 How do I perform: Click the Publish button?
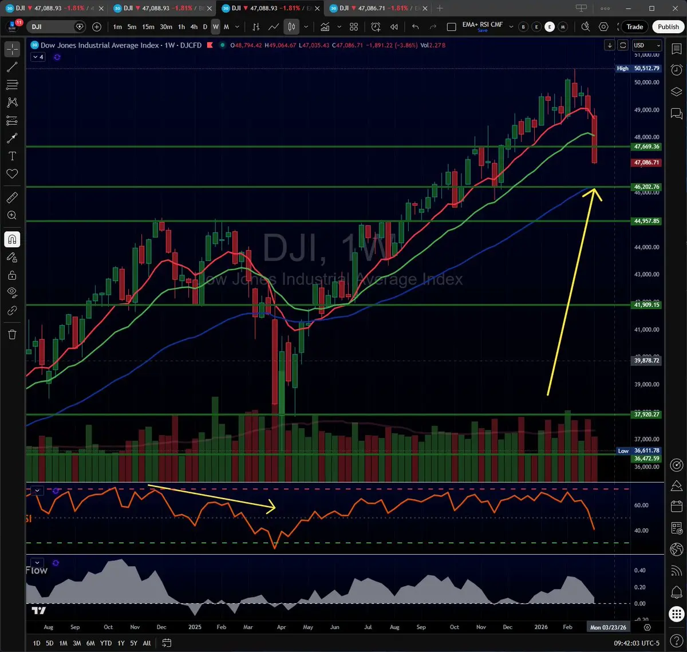pyautogui.click(x=668, y=27)
